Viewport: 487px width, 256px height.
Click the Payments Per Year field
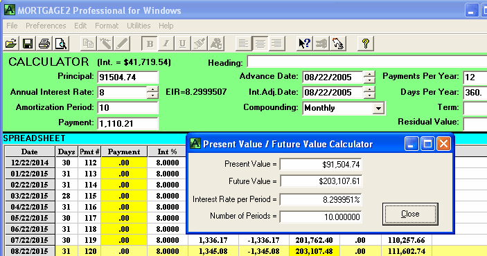coord(475,77)
